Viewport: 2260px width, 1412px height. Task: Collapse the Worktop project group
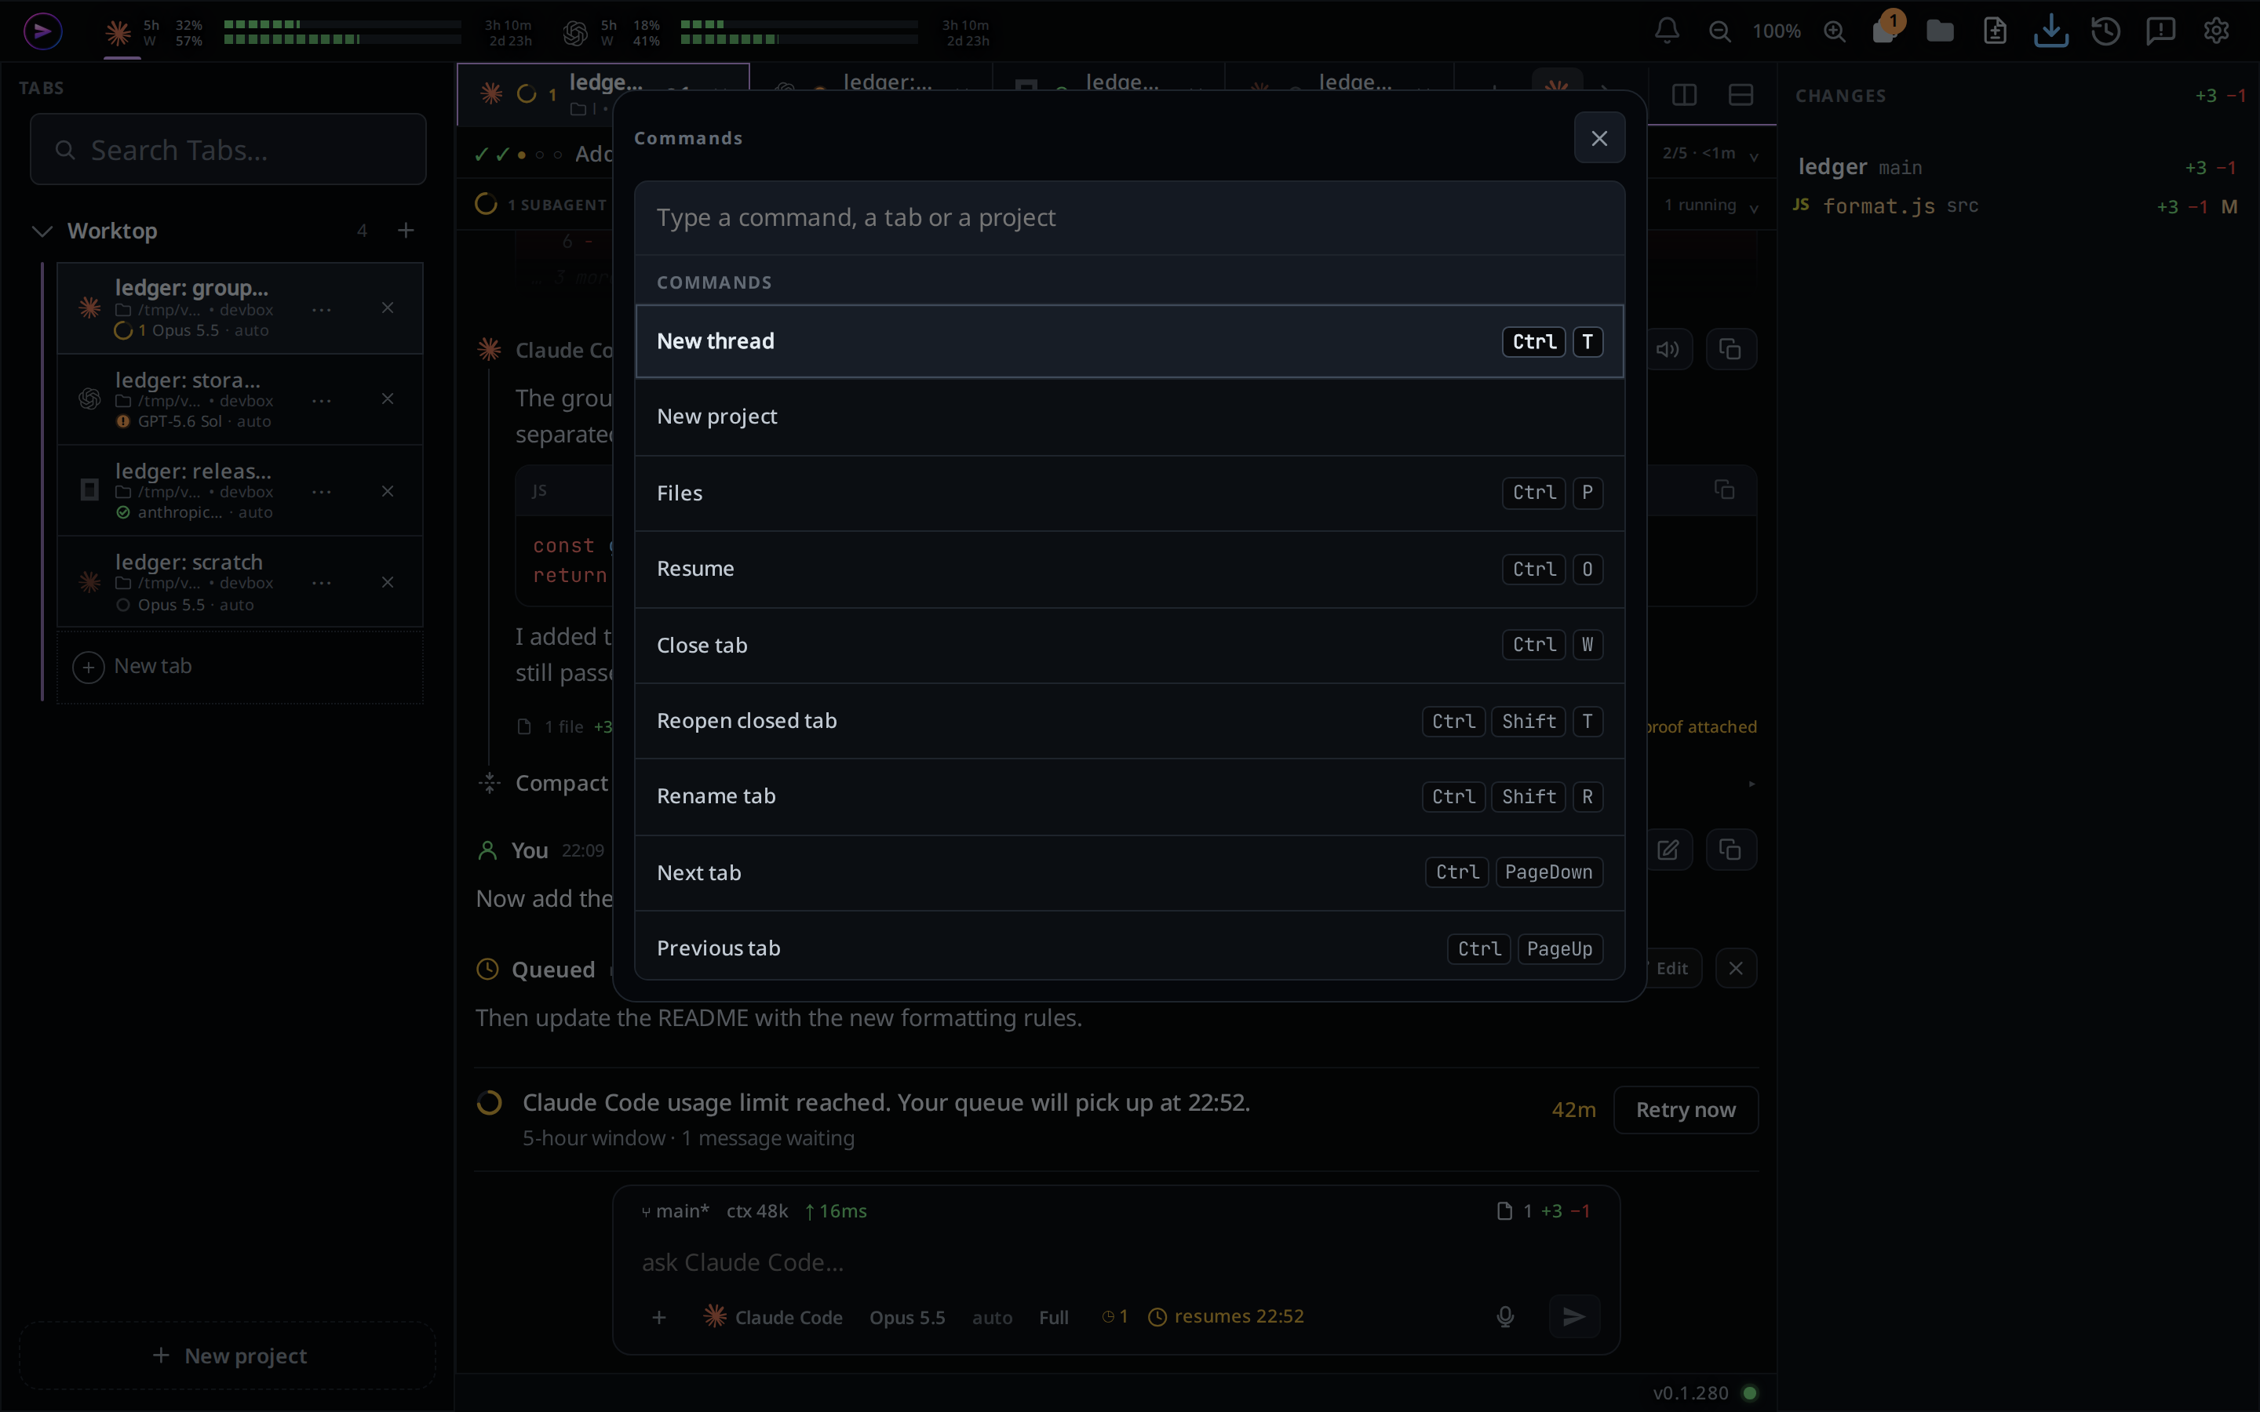tap(42, 231)
